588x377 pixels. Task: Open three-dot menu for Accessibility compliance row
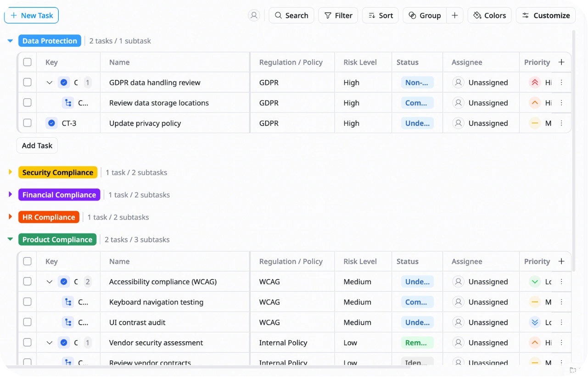coord(561,282)
